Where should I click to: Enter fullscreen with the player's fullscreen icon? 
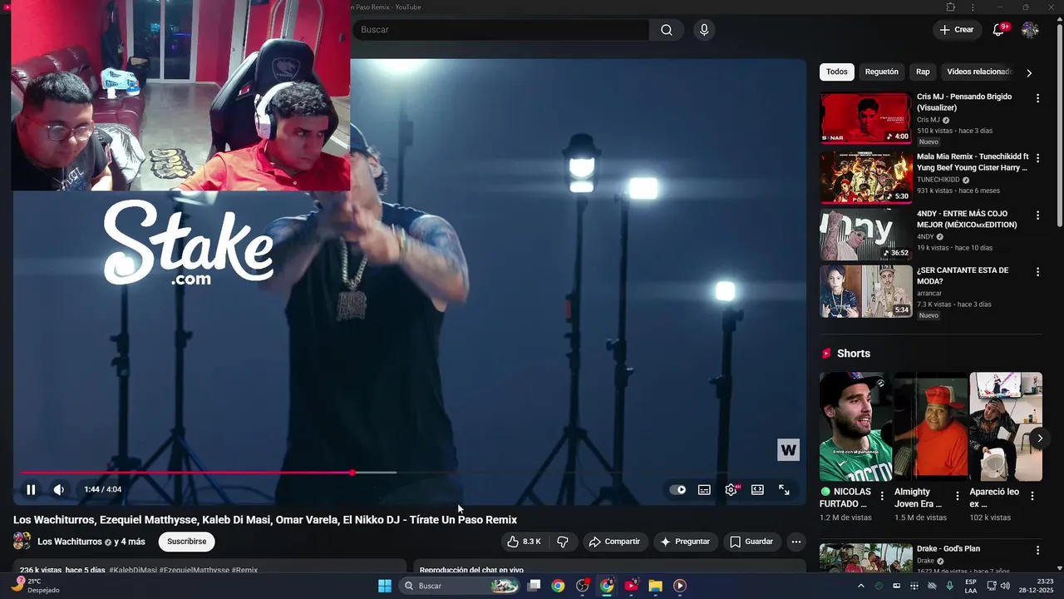point(784,490)
